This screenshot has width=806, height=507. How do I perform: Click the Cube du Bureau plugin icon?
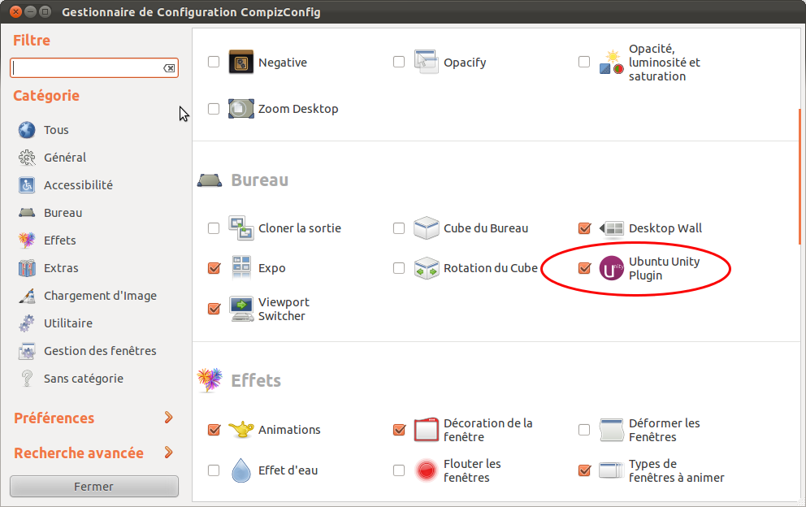point(427,228)
